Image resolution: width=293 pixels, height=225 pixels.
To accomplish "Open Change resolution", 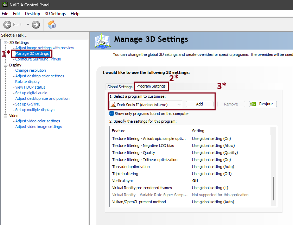I will pyautogui.click(x=31, y=70).
